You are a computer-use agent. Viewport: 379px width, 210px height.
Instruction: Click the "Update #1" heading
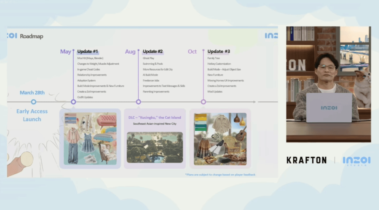coord(87,51)
